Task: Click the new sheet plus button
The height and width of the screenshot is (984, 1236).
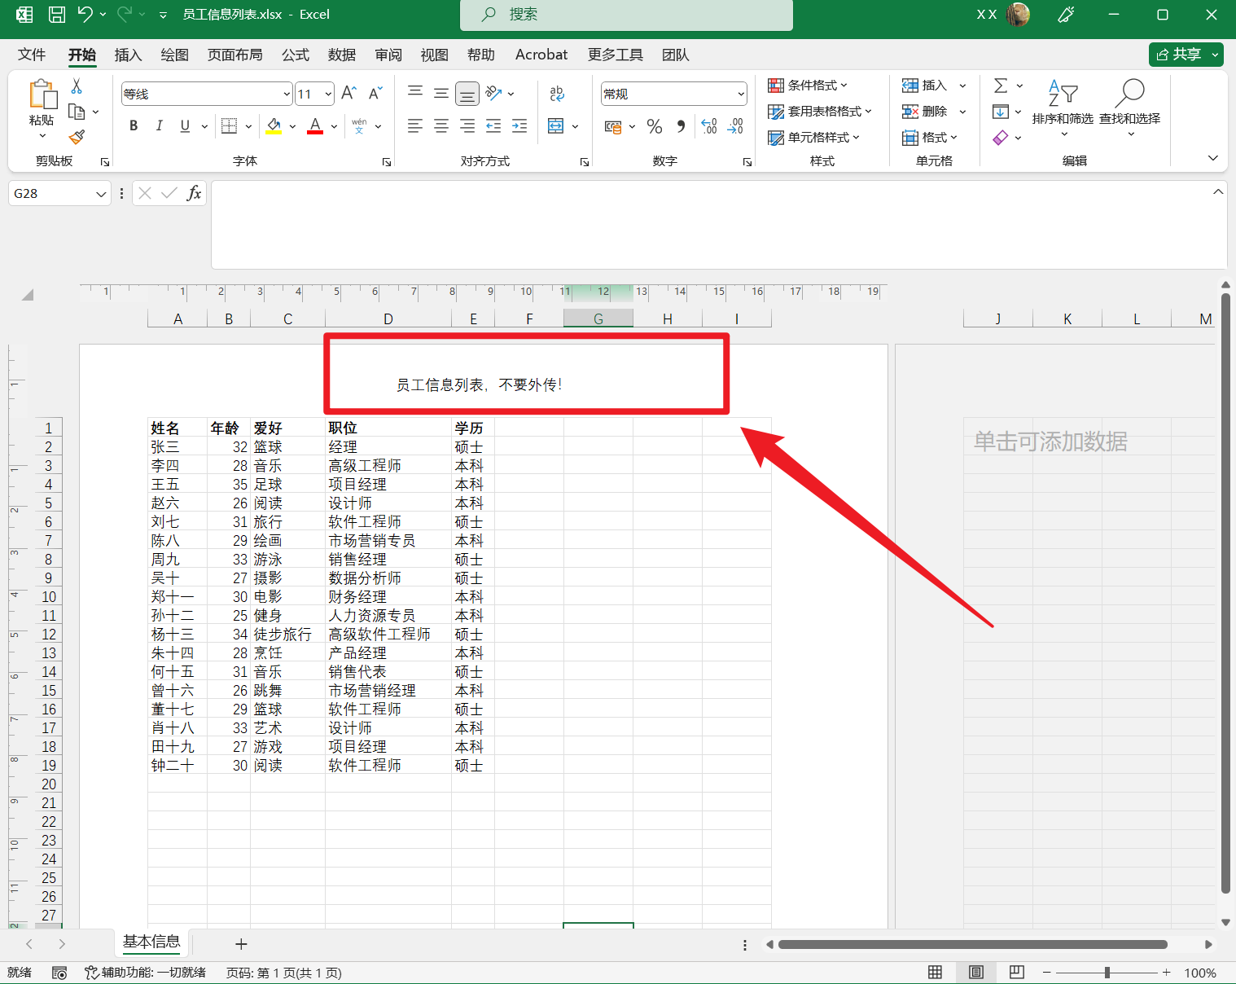Action: click(241, 943)
